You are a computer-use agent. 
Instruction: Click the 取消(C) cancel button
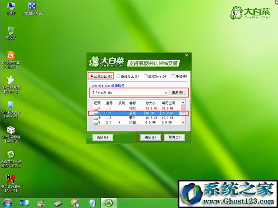point(174,137)
